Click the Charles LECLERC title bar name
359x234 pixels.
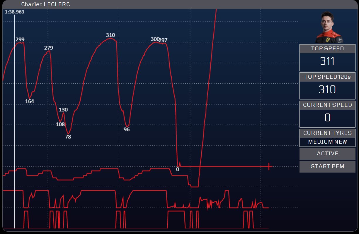click(x=45, y=4)
